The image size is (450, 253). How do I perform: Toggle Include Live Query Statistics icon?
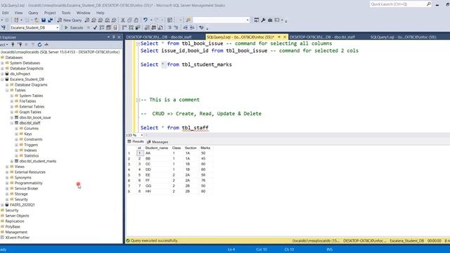131,27
